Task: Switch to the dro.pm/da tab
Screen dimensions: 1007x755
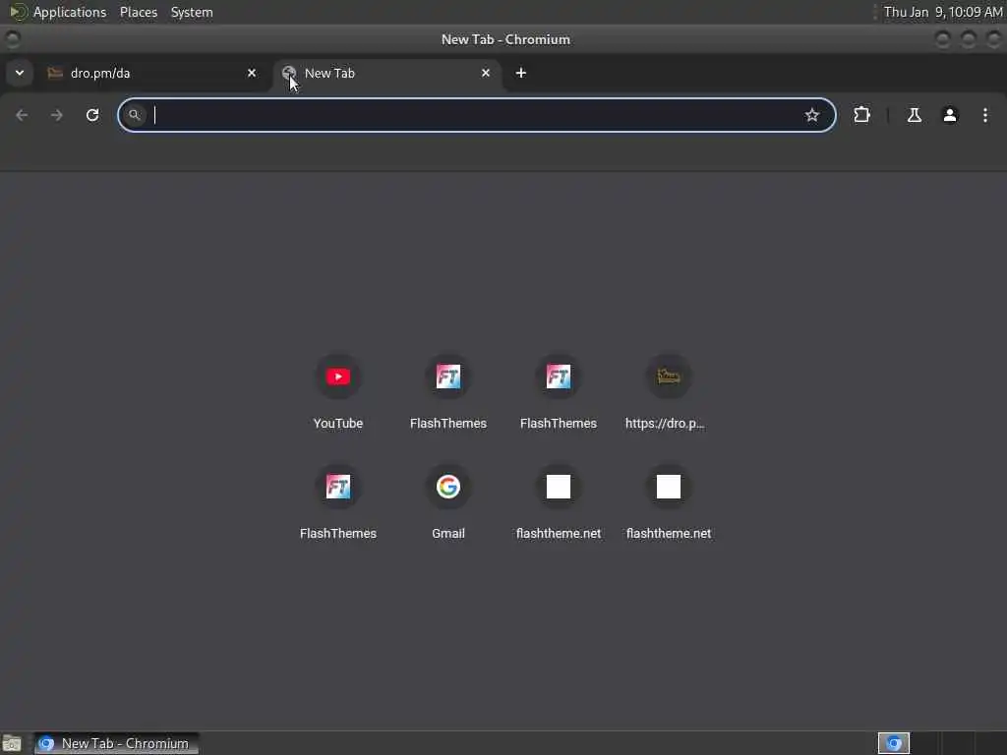Action: point(151,73)
